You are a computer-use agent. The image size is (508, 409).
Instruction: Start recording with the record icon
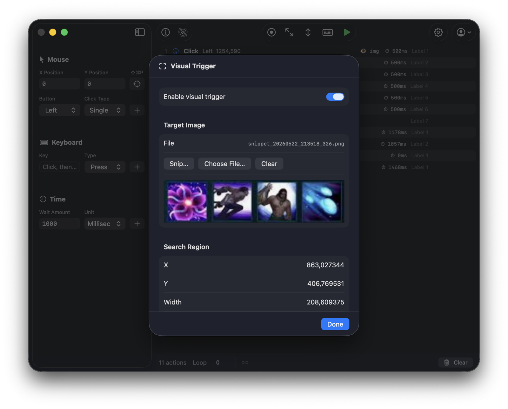tap(271, 32)
